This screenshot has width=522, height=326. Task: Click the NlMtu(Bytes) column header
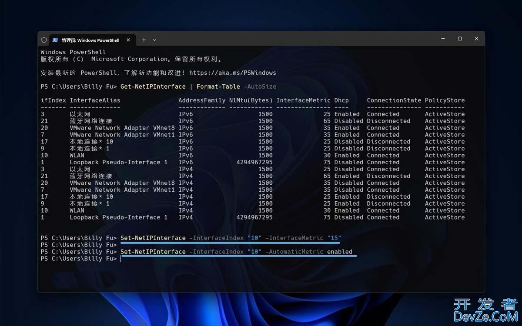coord(251,100)
